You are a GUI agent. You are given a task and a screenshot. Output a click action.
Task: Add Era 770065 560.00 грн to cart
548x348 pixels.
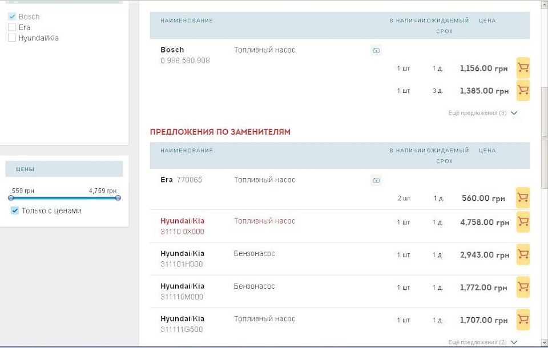point(523,198)
